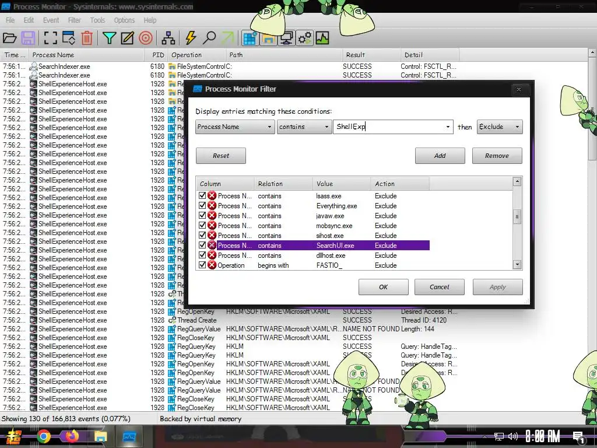Click the Event lightning bolt icon
The image size is (597, 448).
tap(191, 38)
